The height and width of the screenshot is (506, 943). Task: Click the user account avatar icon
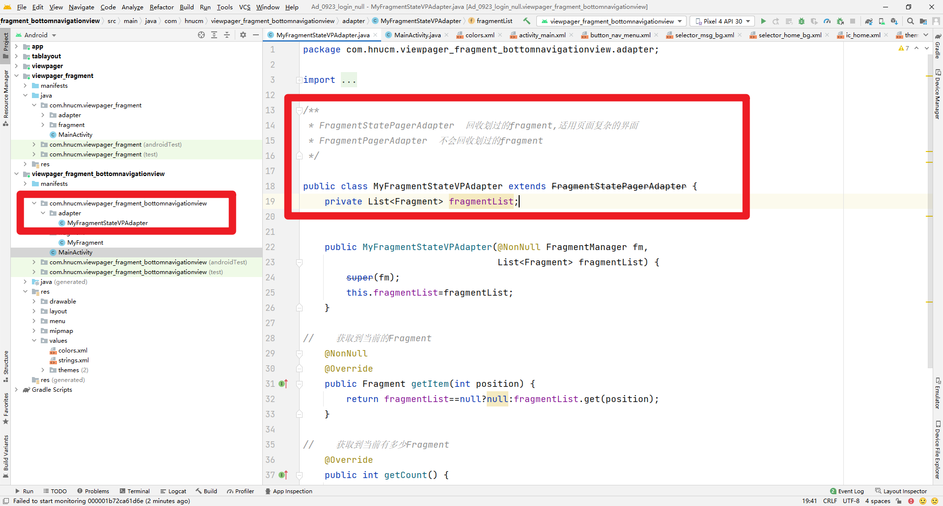click(936, 21)
